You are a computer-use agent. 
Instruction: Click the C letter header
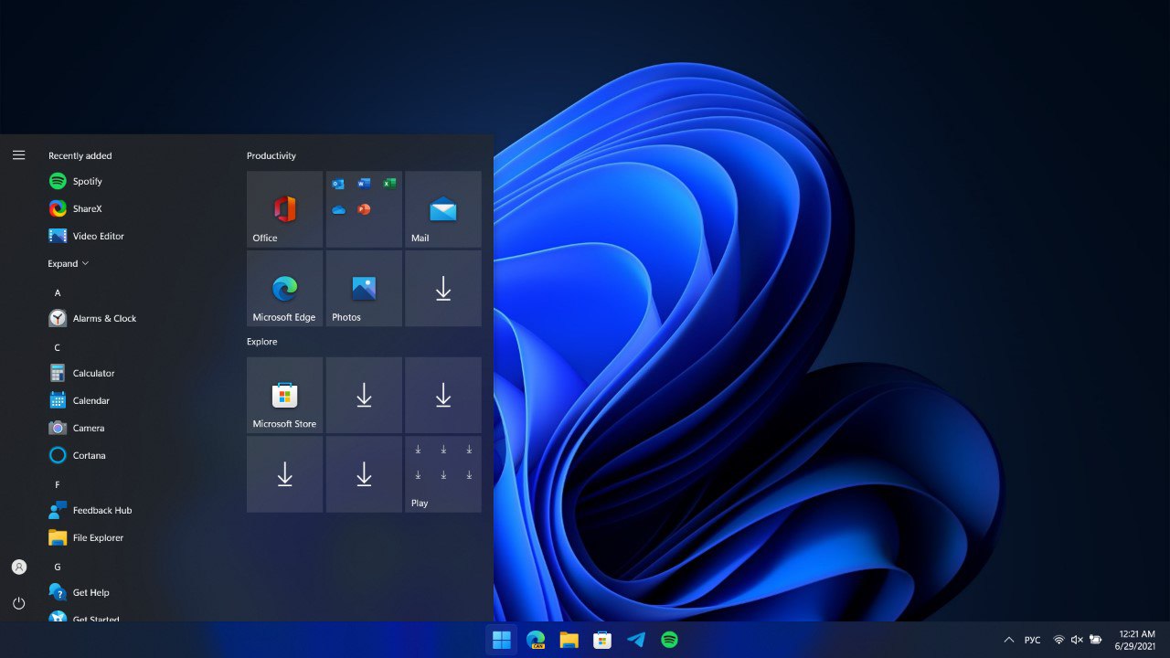[x=58, y=347]
